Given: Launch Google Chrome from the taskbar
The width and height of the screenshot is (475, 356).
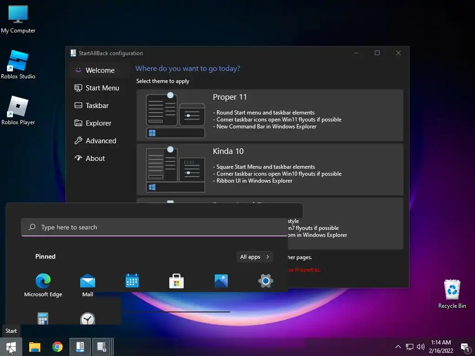Looking at the screenshot, I should (x=57, y=347).
